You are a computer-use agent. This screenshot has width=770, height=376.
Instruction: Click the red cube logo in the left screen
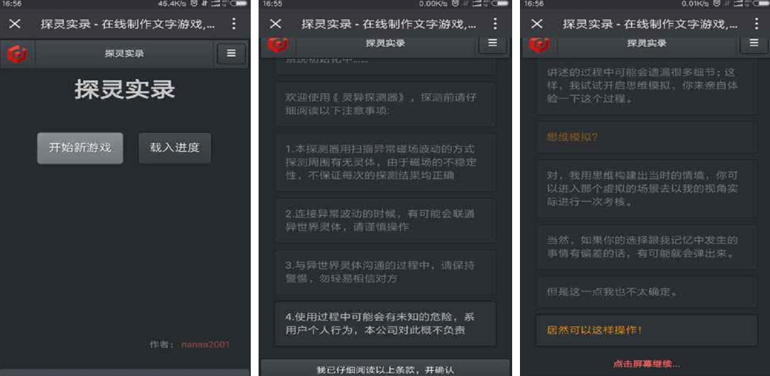point(17,54)
